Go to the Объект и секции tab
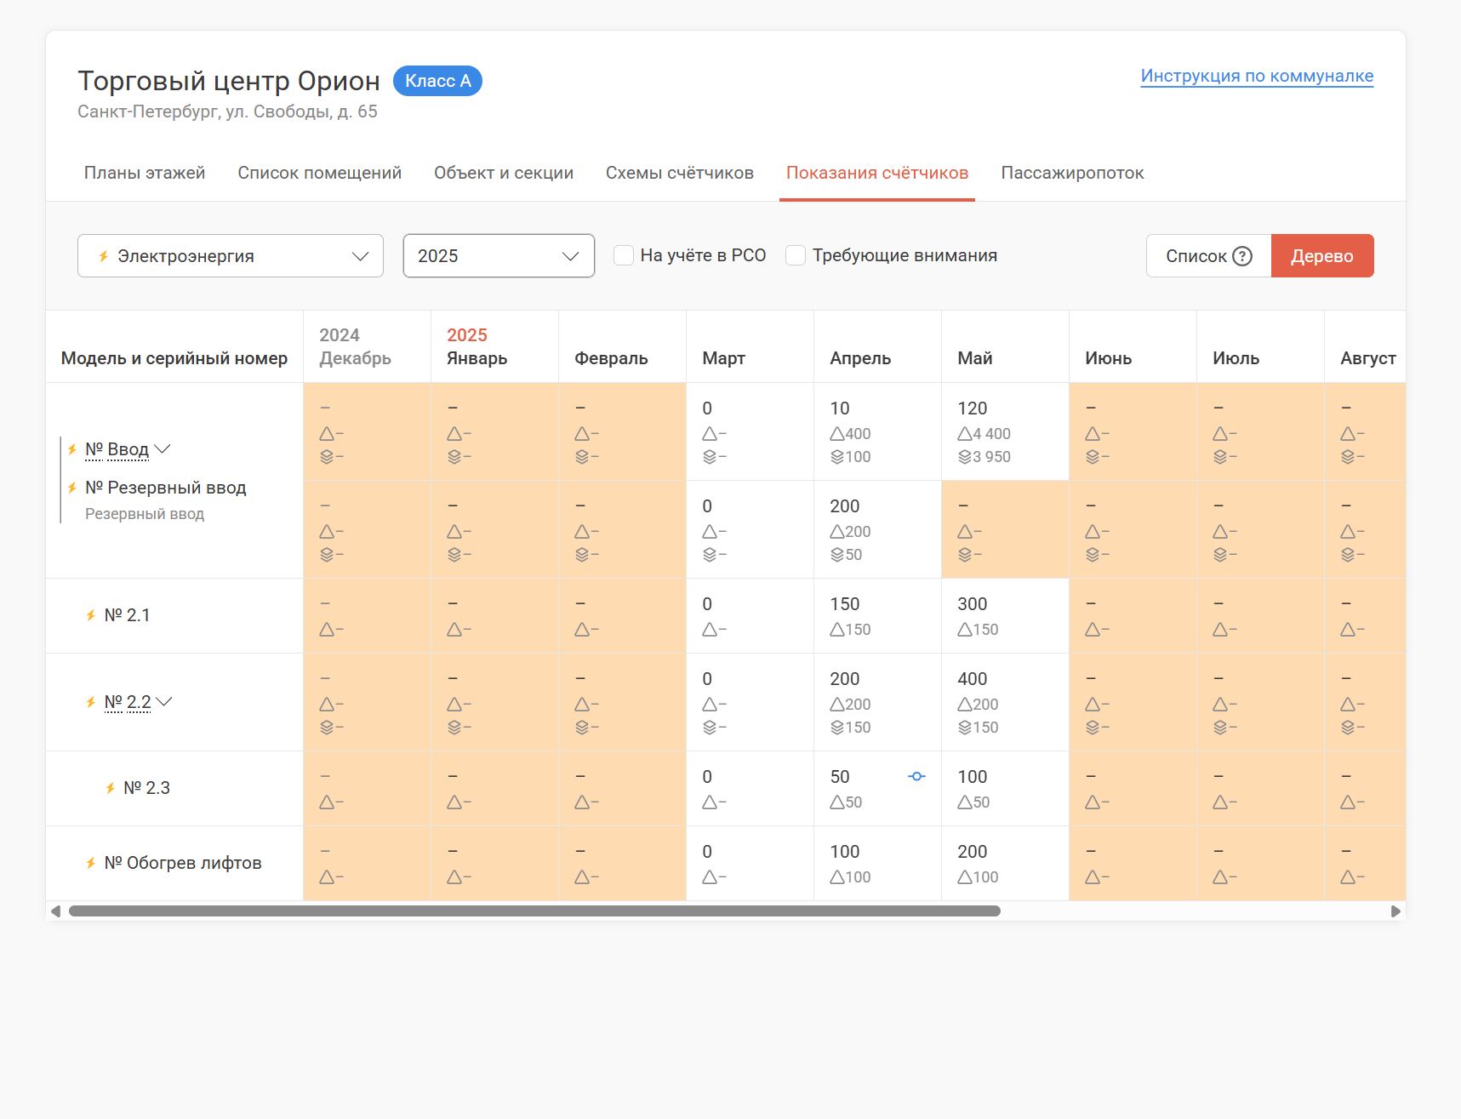This screenshot has width=1461, height=1119. point(504,173)
